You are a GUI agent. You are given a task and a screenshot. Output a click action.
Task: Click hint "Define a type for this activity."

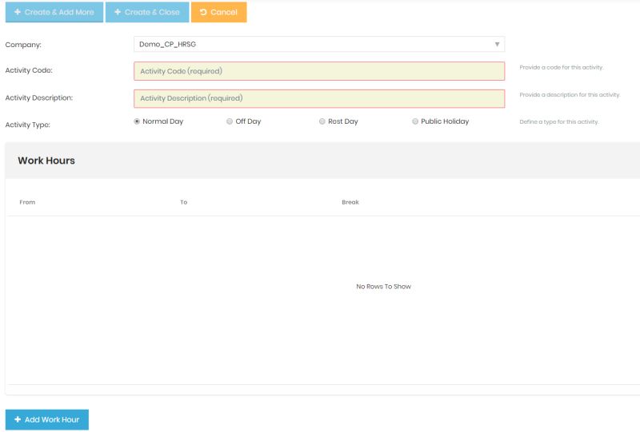click(558, 122)
